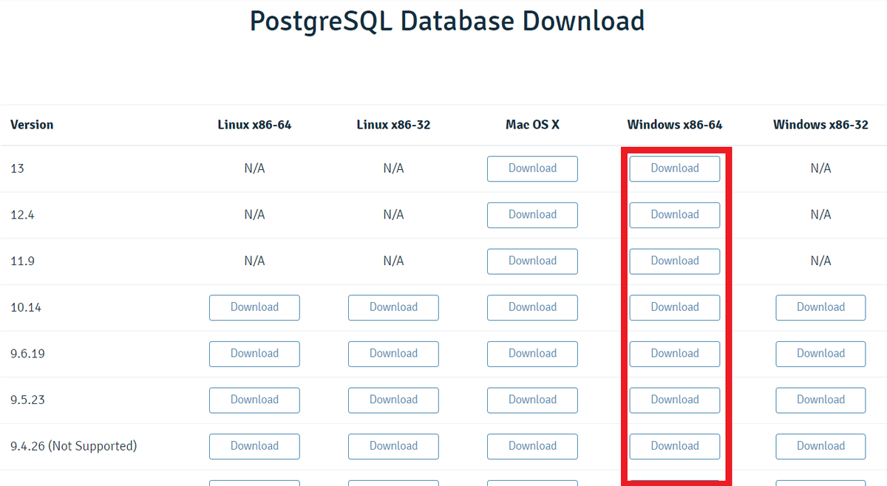This screenshot has width=887, height=486.
Task: Click N/A for version 11.9 Linux x86-32
Action: click(393, 261)
